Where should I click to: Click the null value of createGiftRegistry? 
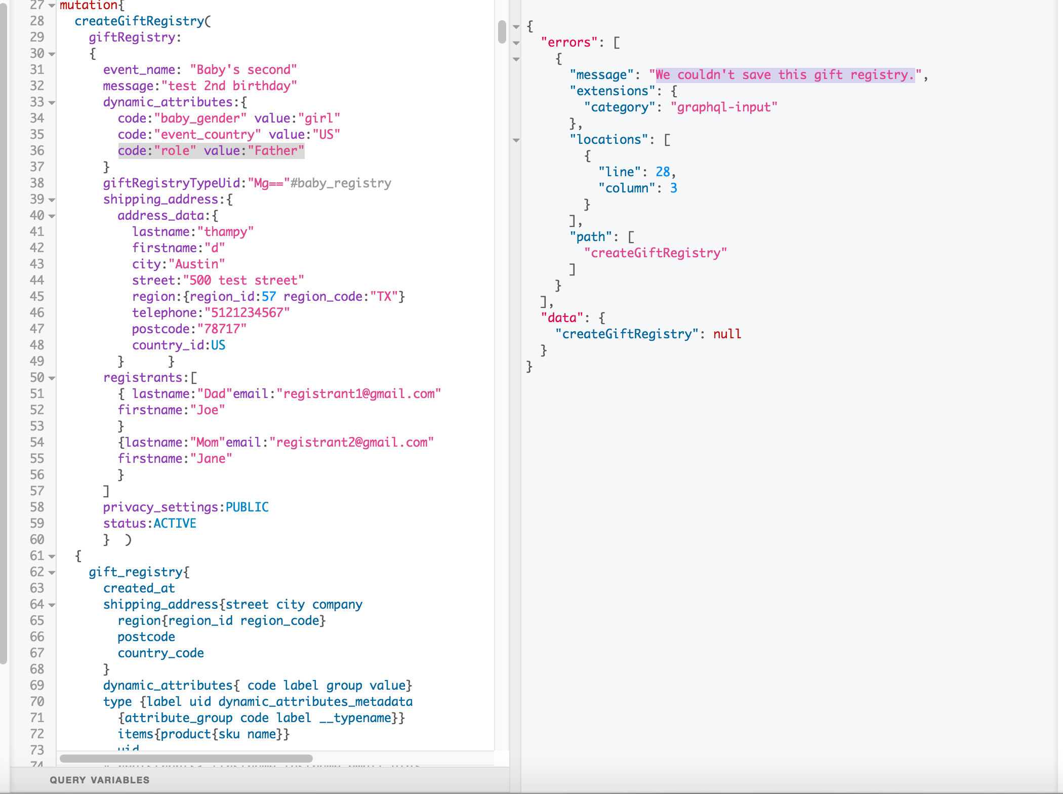click(x=727, y=334)
